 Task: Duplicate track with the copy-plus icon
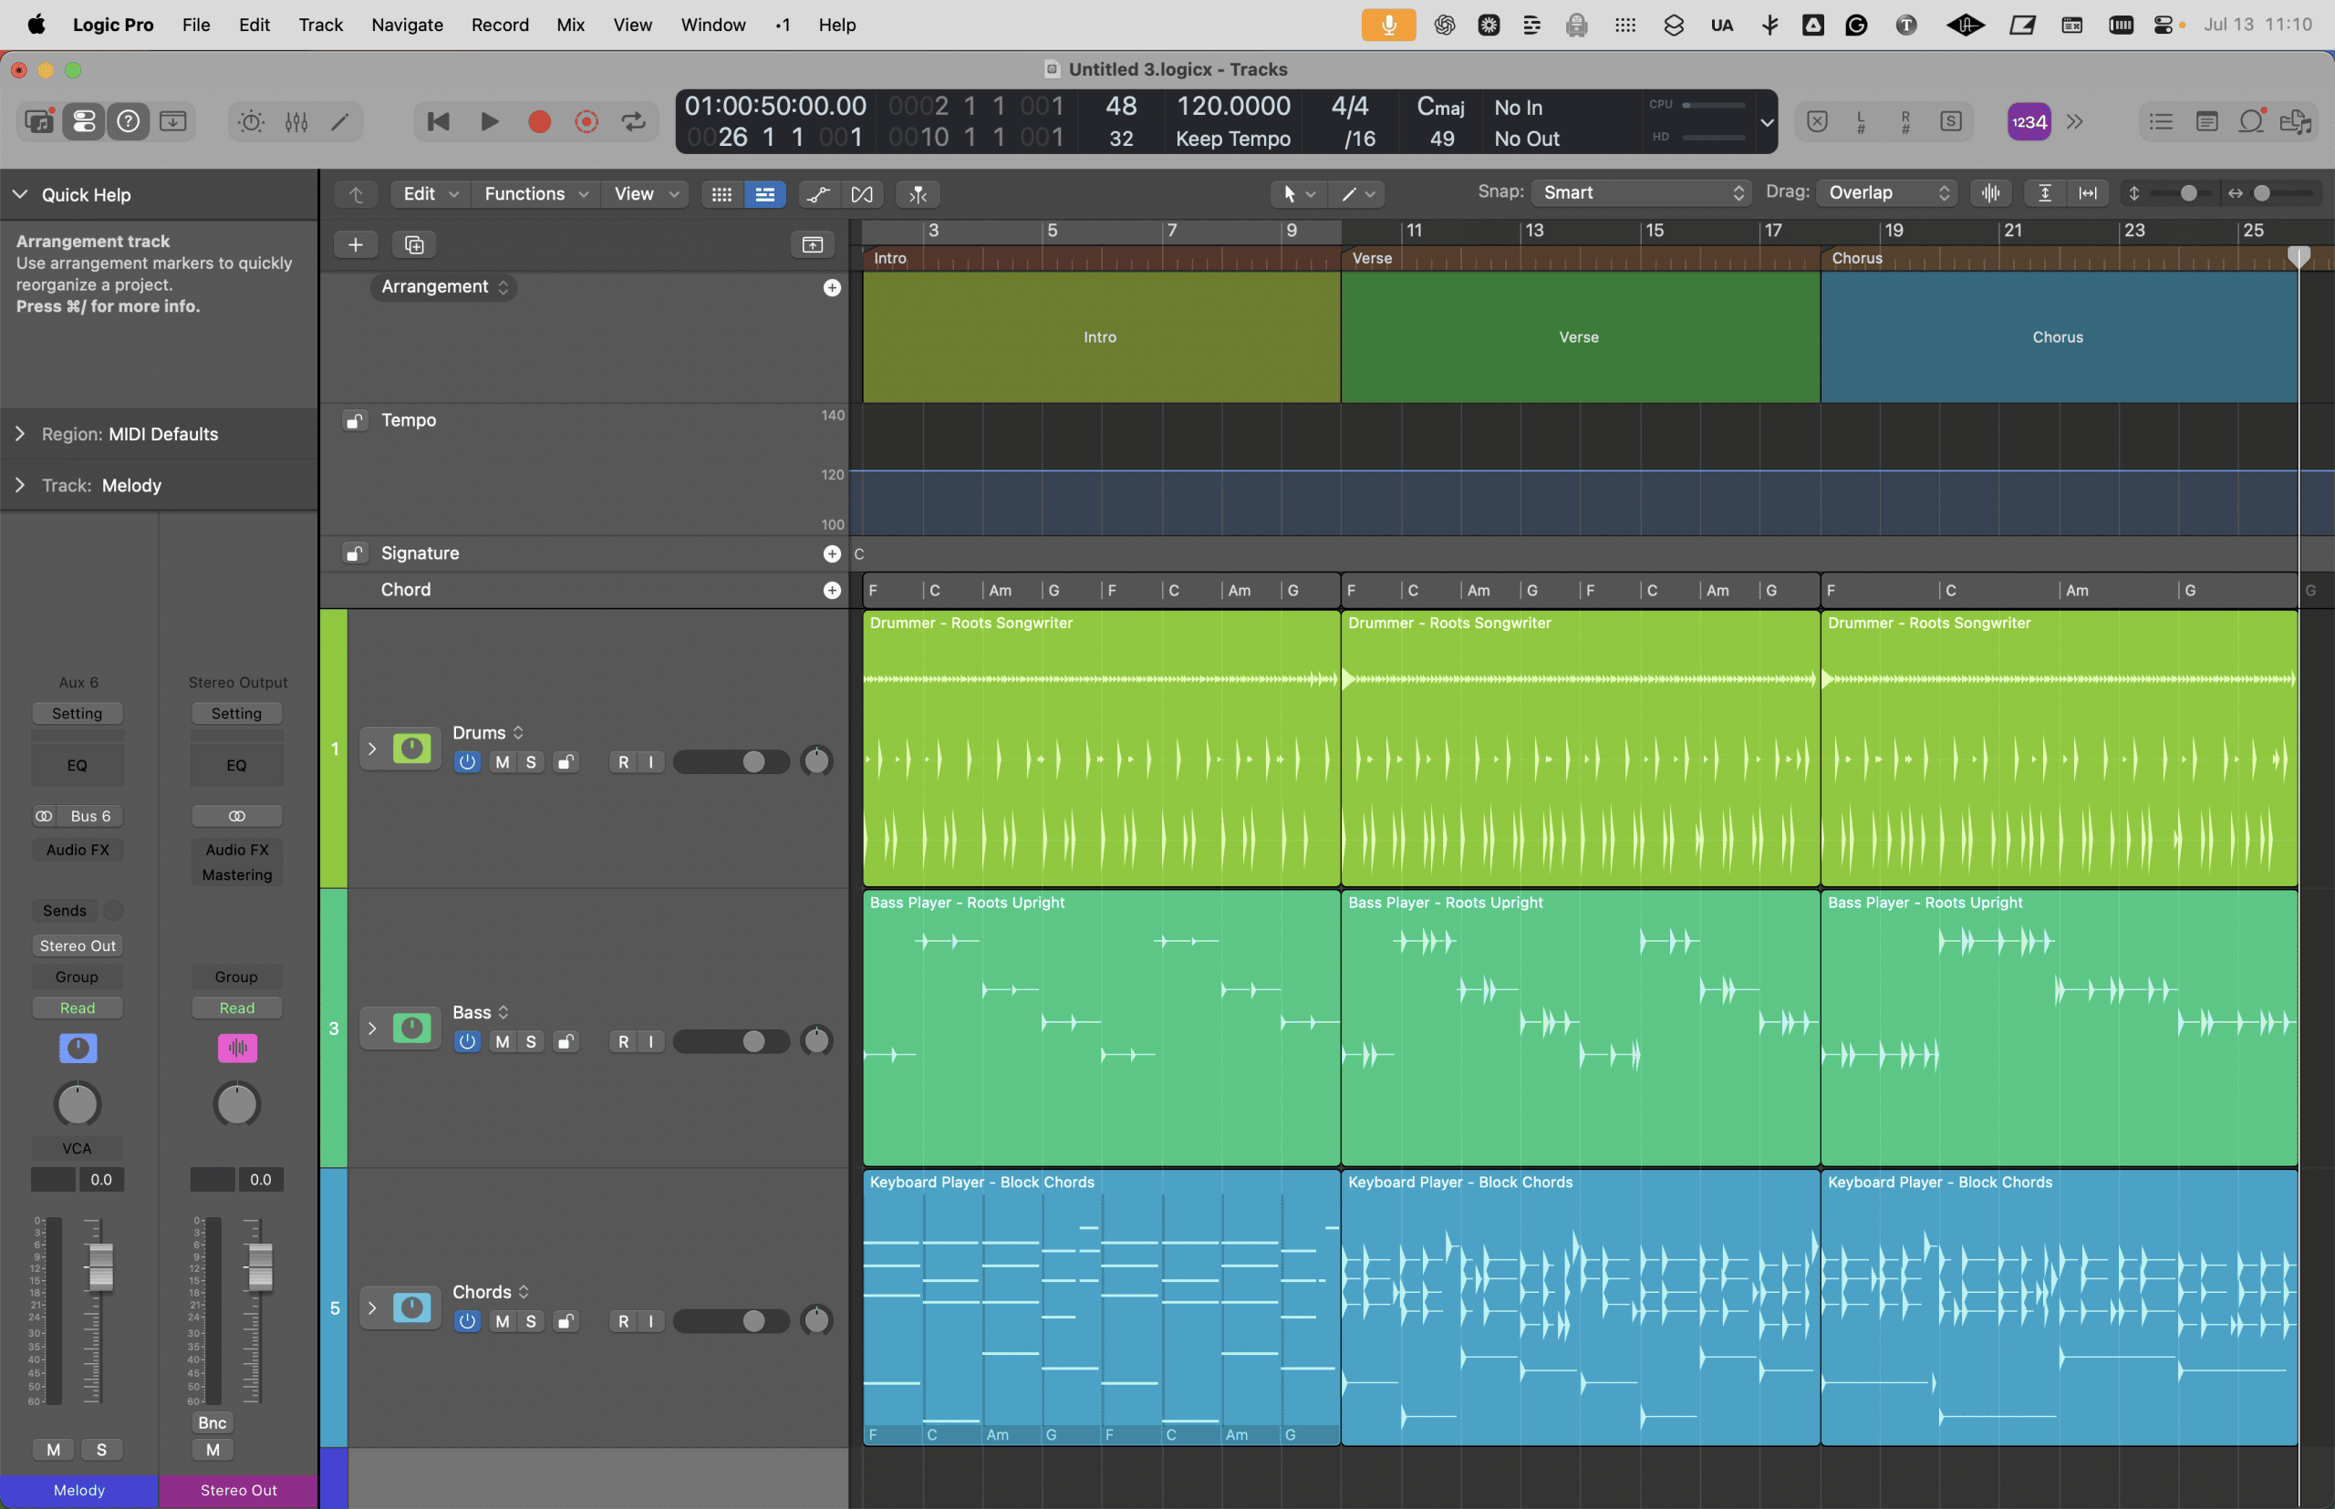click(414, 245)
